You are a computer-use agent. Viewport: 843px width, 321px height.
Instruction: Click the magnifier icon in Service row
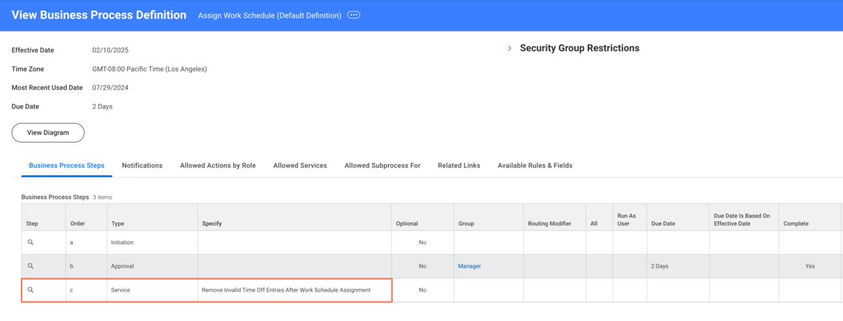pos(31,290)
